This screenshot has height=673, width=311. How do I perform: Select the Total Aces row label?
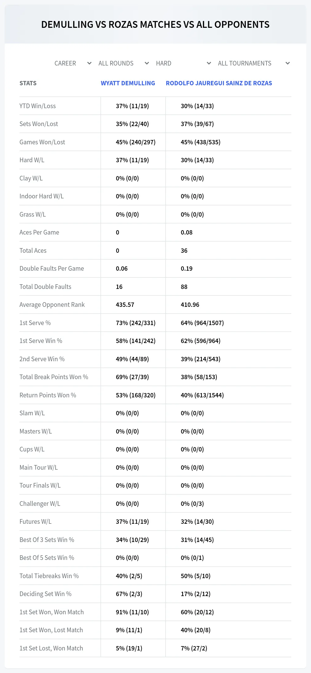pyautogui.click(x=33, y=251)
